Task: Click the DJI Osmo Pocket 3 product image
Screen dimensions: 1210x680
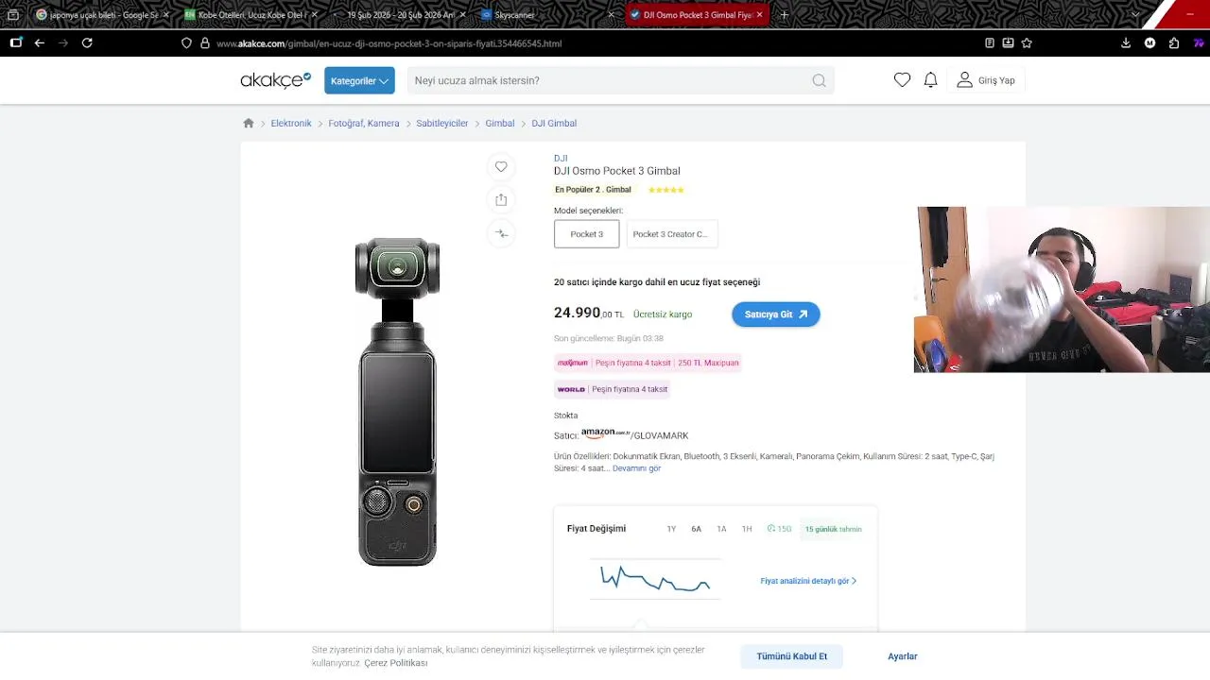Action: [397, 401]
